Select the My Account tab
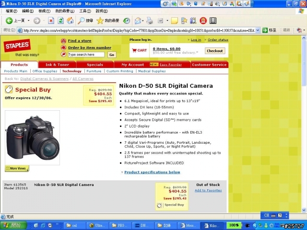This screenshot has width=307, height=230. pyautogui.click(x=132, y=65)
